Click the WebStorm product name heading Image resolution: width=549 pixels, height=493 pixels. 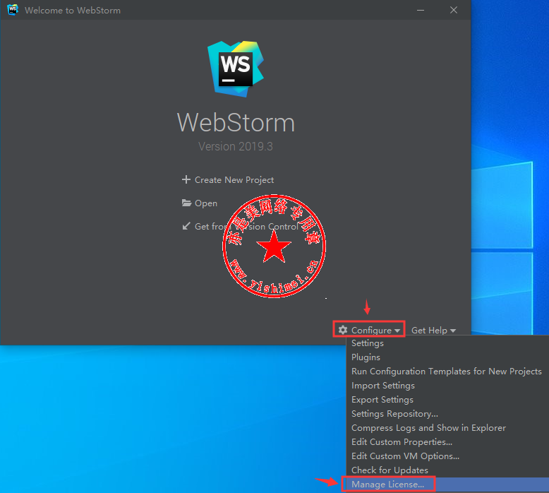pyautogui.click(x=236, y=123)
